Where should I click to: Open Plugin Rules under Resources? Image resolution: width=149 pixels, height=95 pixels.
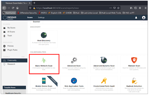[x=12, y=50]
